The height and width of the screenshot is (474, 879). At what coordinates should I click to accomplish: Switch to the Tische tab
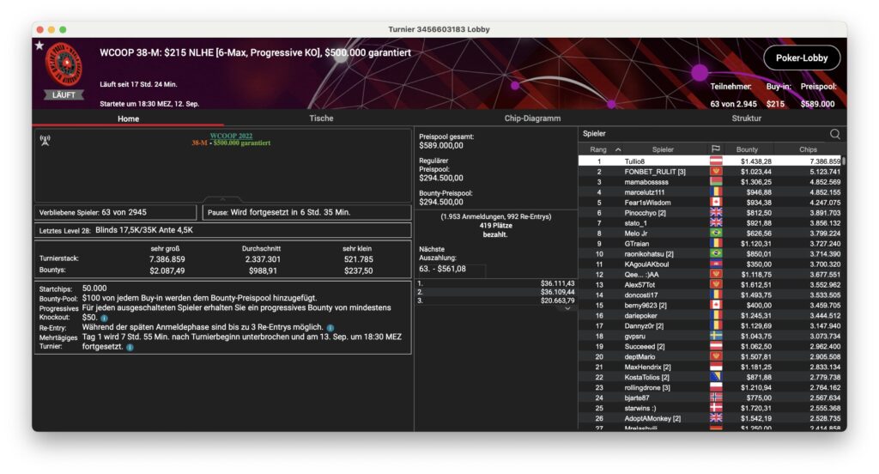pos(321,118)
